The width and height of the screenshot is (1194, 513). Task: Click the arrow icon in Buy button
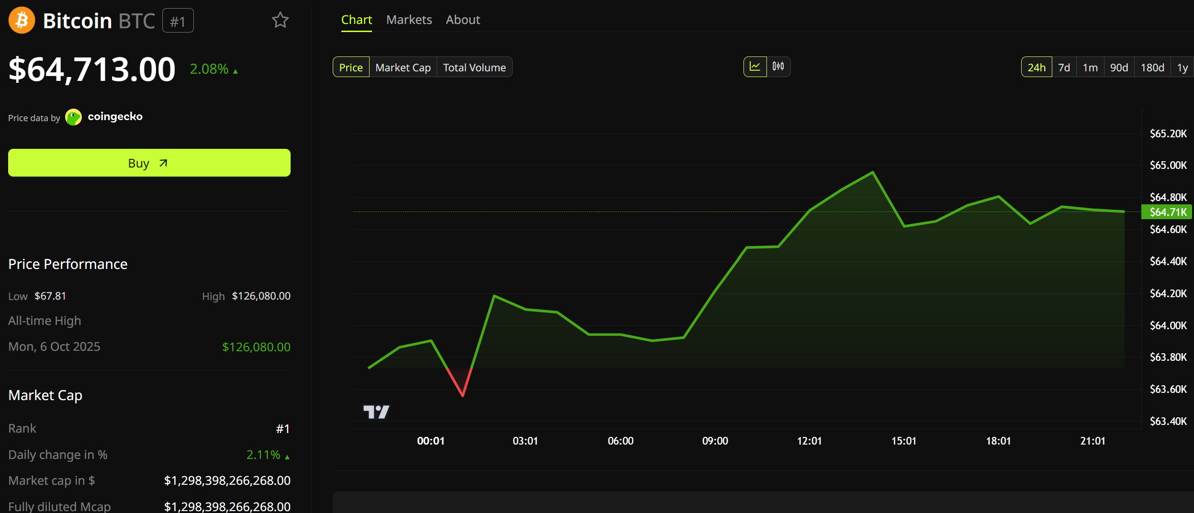coord(163,163)
